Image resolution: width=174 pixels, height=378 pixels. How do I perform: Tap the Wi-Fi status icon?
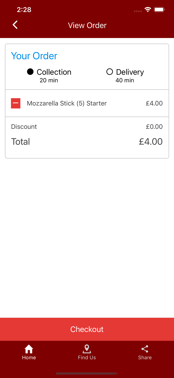click(148, 10)
